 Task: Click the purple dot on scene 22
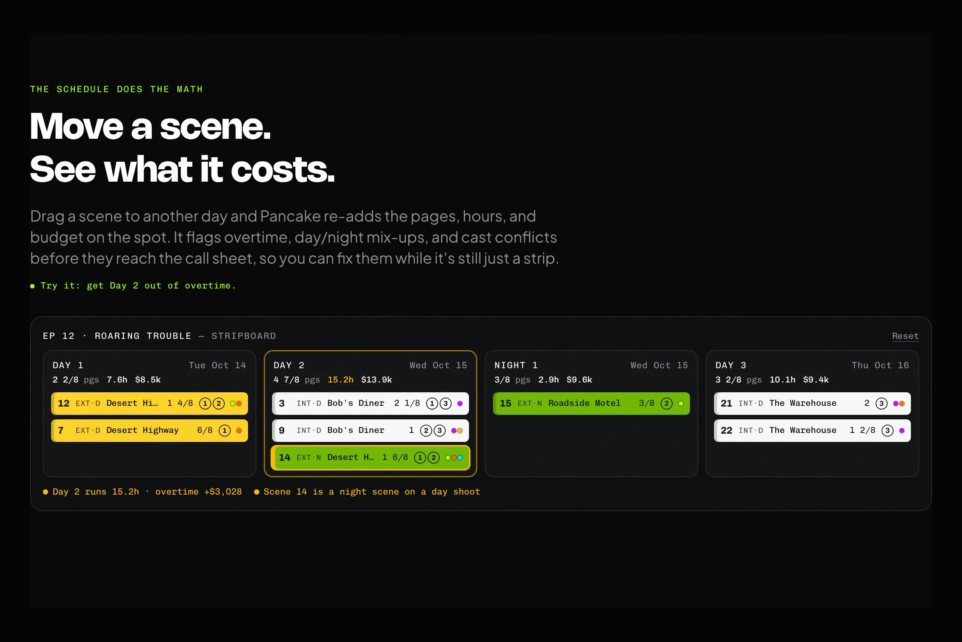[901, 431]
